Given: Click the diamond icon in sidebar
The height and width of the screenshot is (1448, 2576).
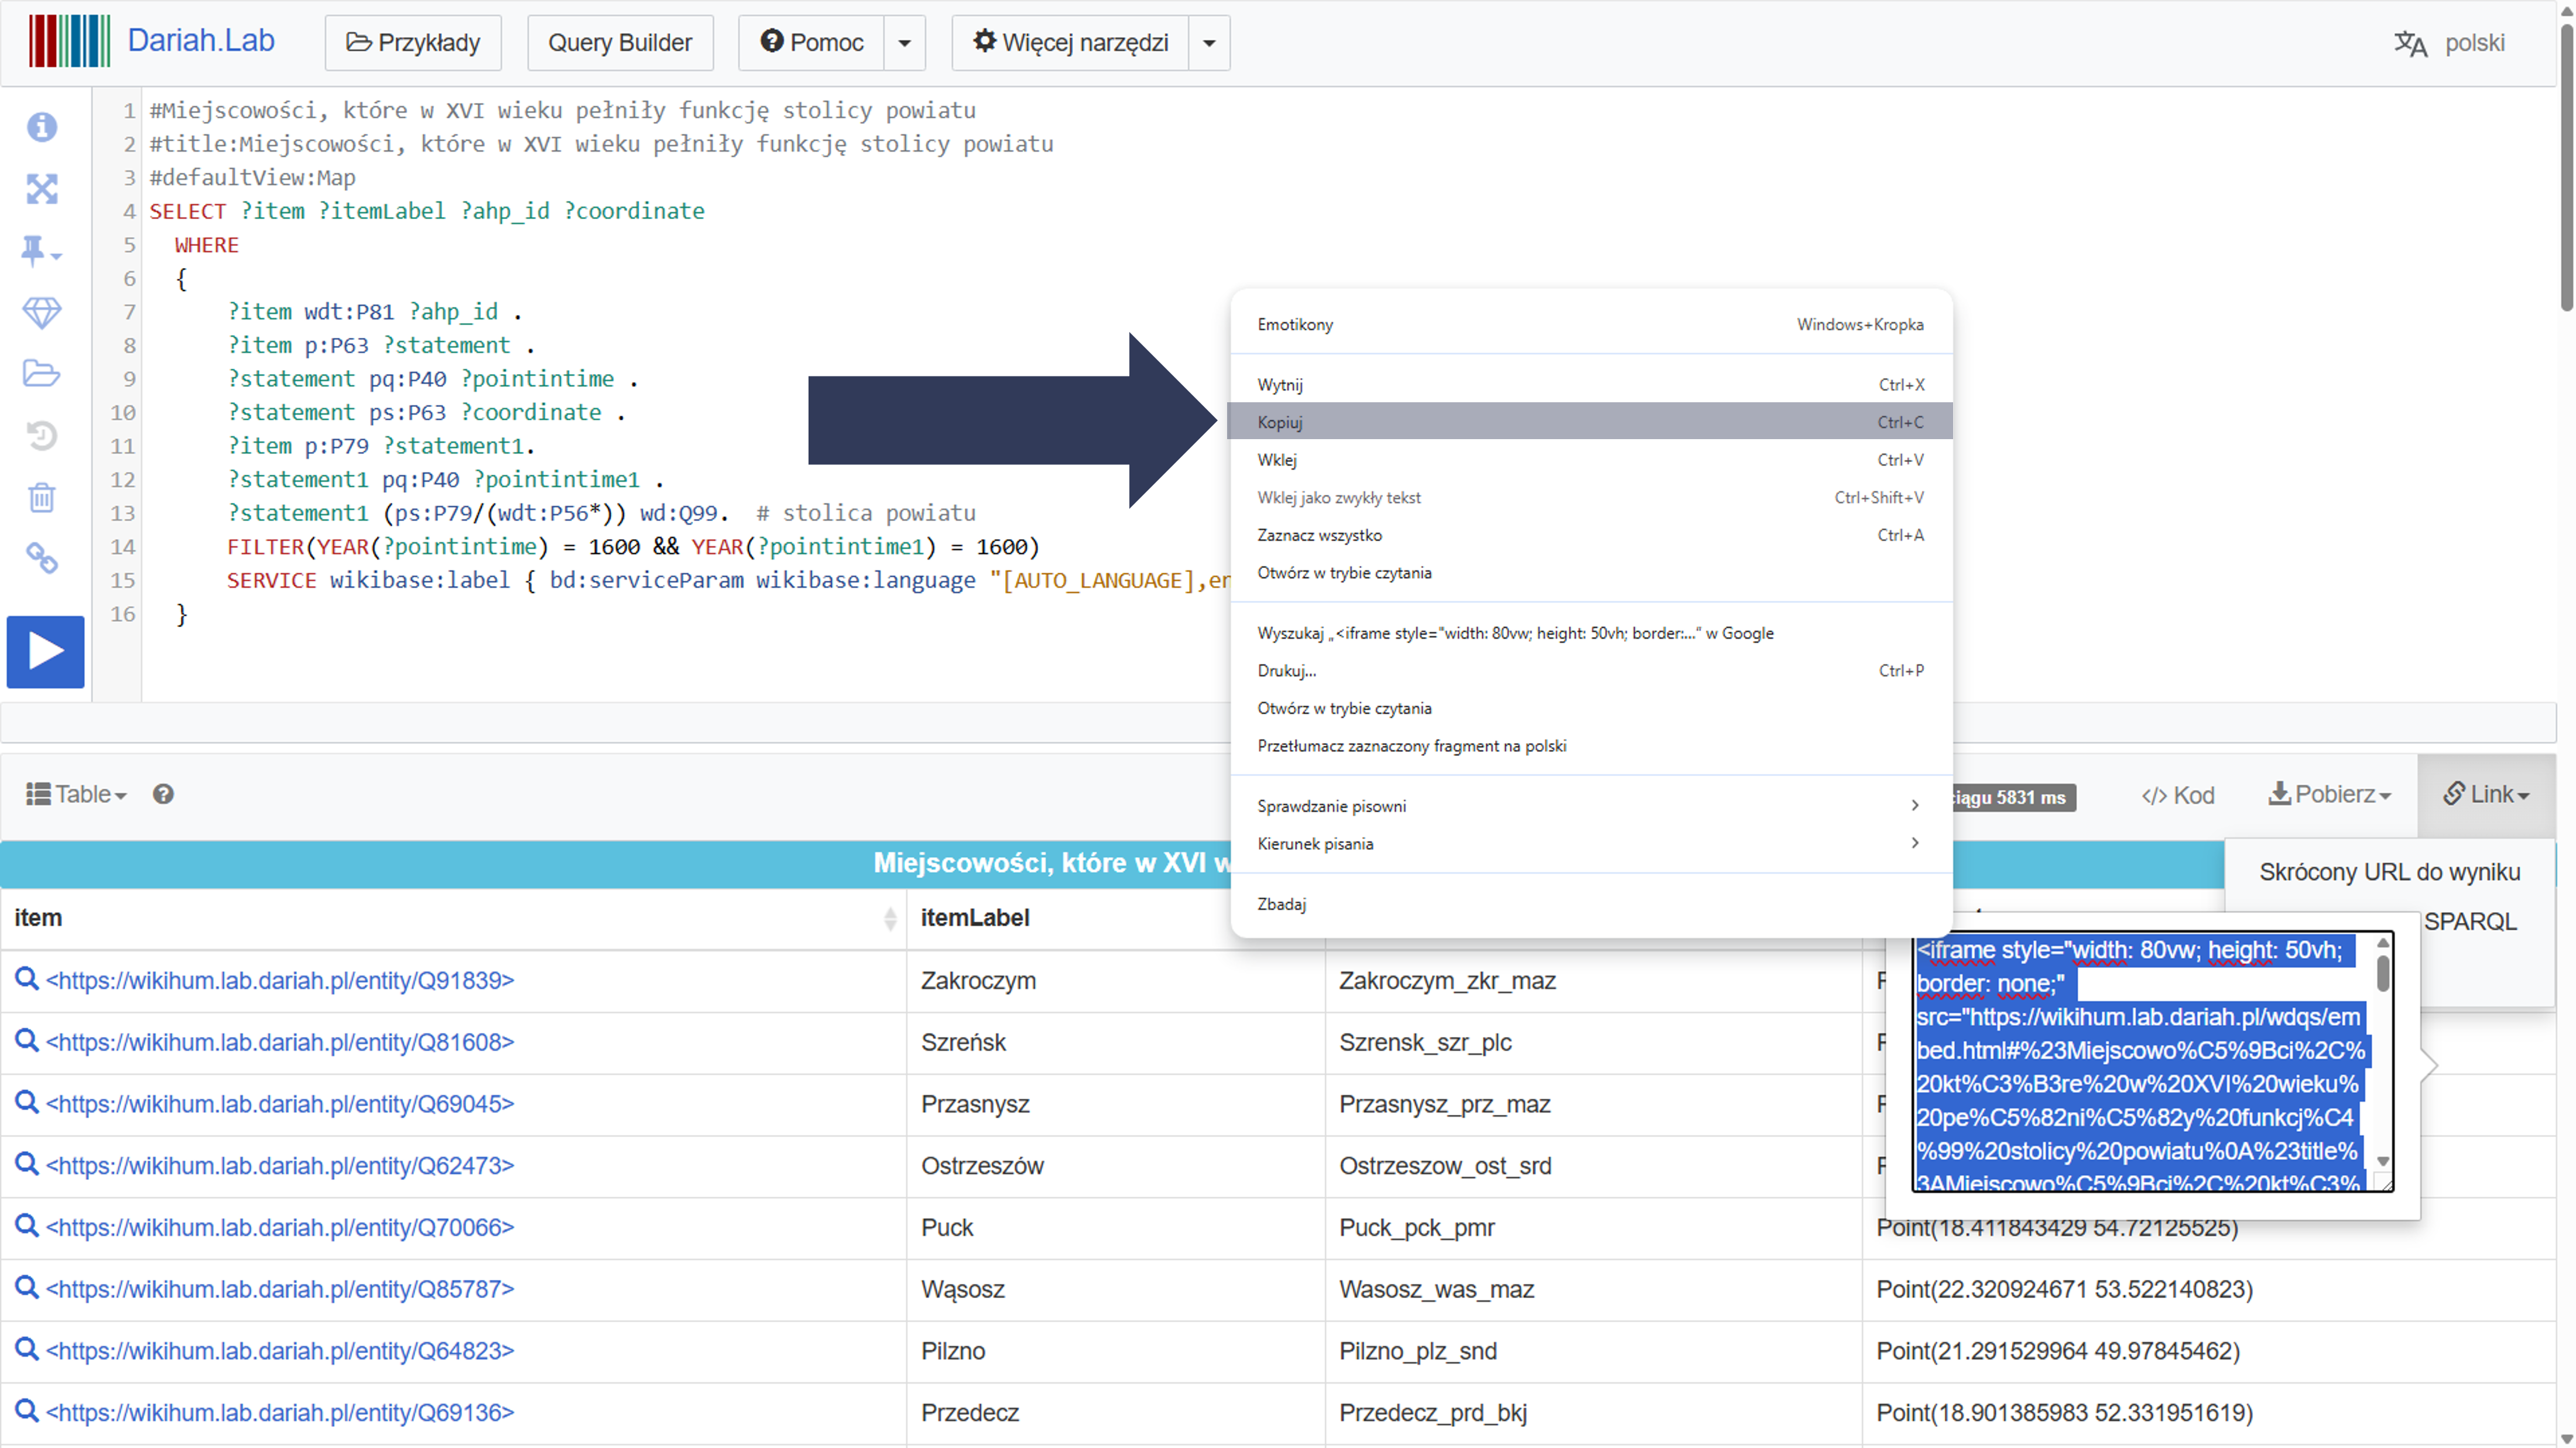Looking at the screenshot, I should click(42, 313).
